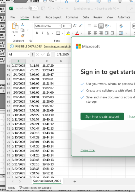Click the Close Excel link

click(88, 150)
